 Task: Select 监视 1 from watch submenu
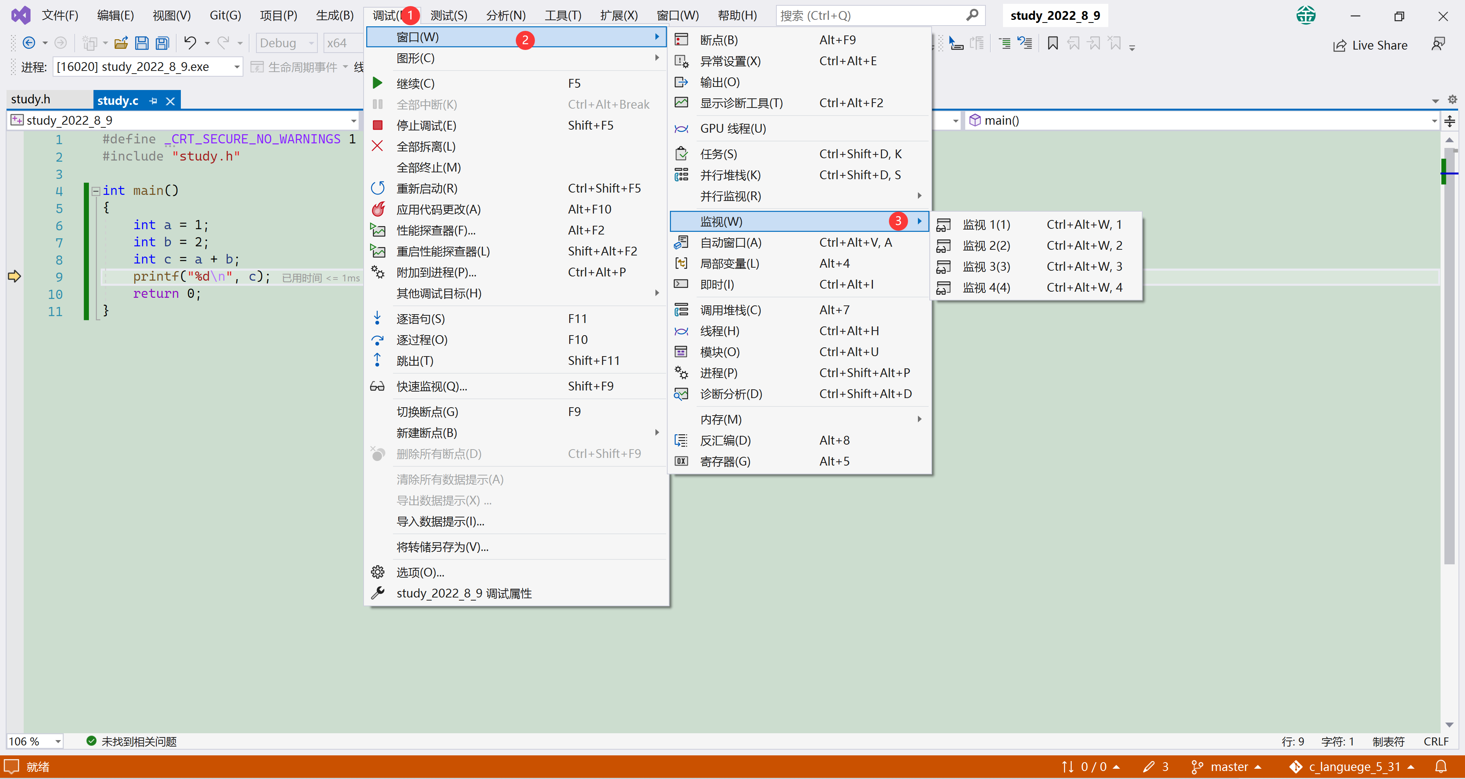(x=986, y=225)
